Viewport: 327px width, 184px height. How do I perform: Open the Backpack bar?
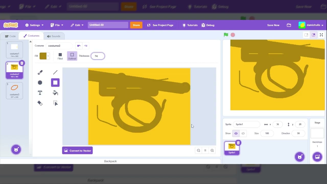tap(110, 161)
